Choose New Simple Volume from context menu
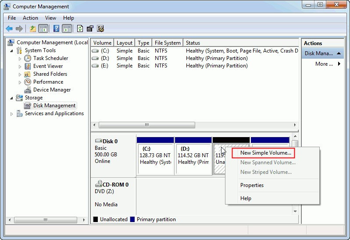Viewport: 350px width, 240px height. click(x=265, y=153)
